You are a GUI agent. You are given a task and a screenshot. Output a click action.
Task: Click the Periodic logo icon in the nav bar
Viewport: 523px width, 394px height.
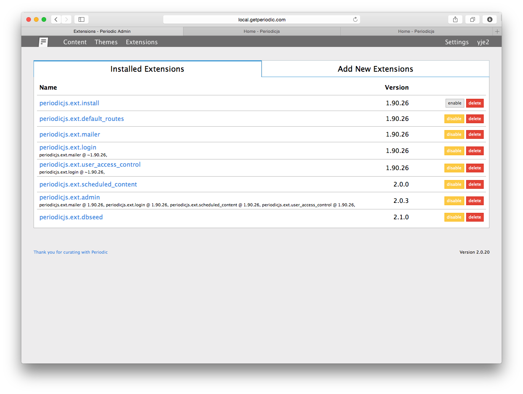pos(43,42)
